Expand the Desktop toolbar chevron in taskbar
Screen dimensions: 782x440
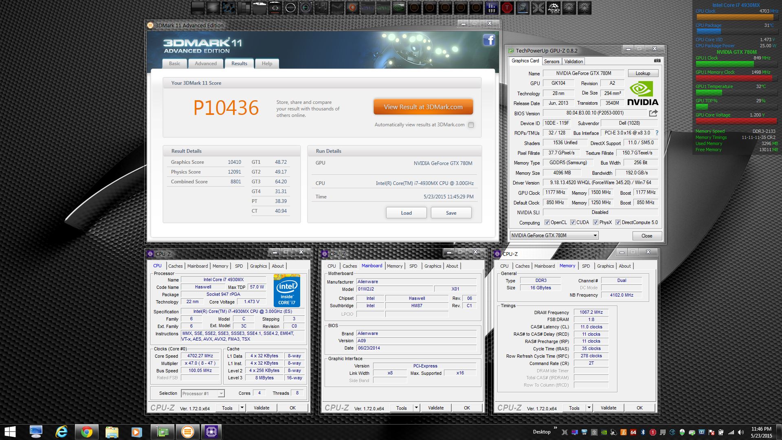(x=555, y=428)
